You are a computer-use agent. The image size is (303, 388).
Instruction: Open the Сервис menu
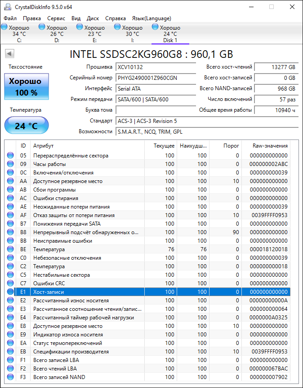(x=56, y=18)
